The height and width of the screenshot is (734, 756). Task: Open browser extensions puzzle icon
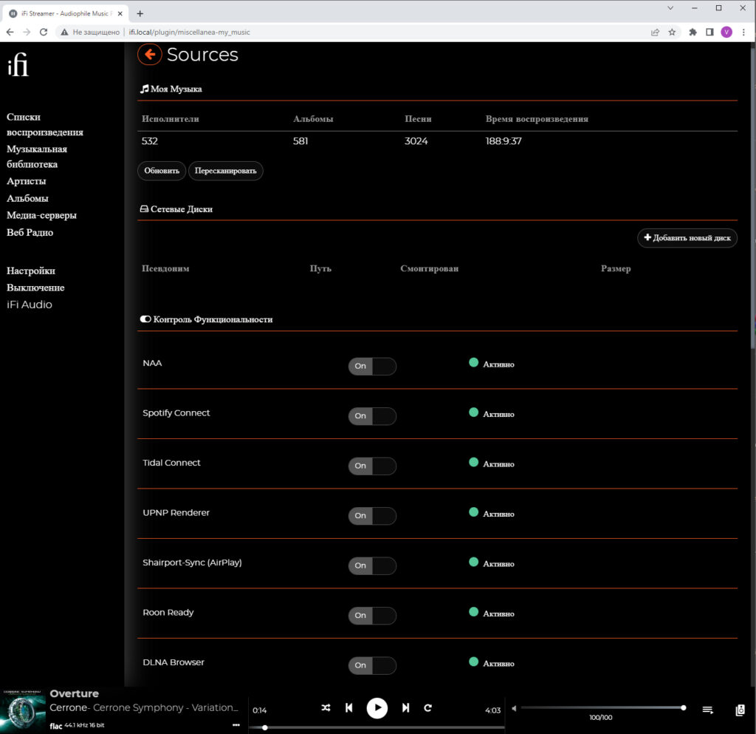click(693, 33)
